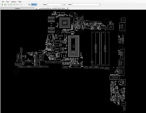Click the gray line tool icon

click(20, 5)
